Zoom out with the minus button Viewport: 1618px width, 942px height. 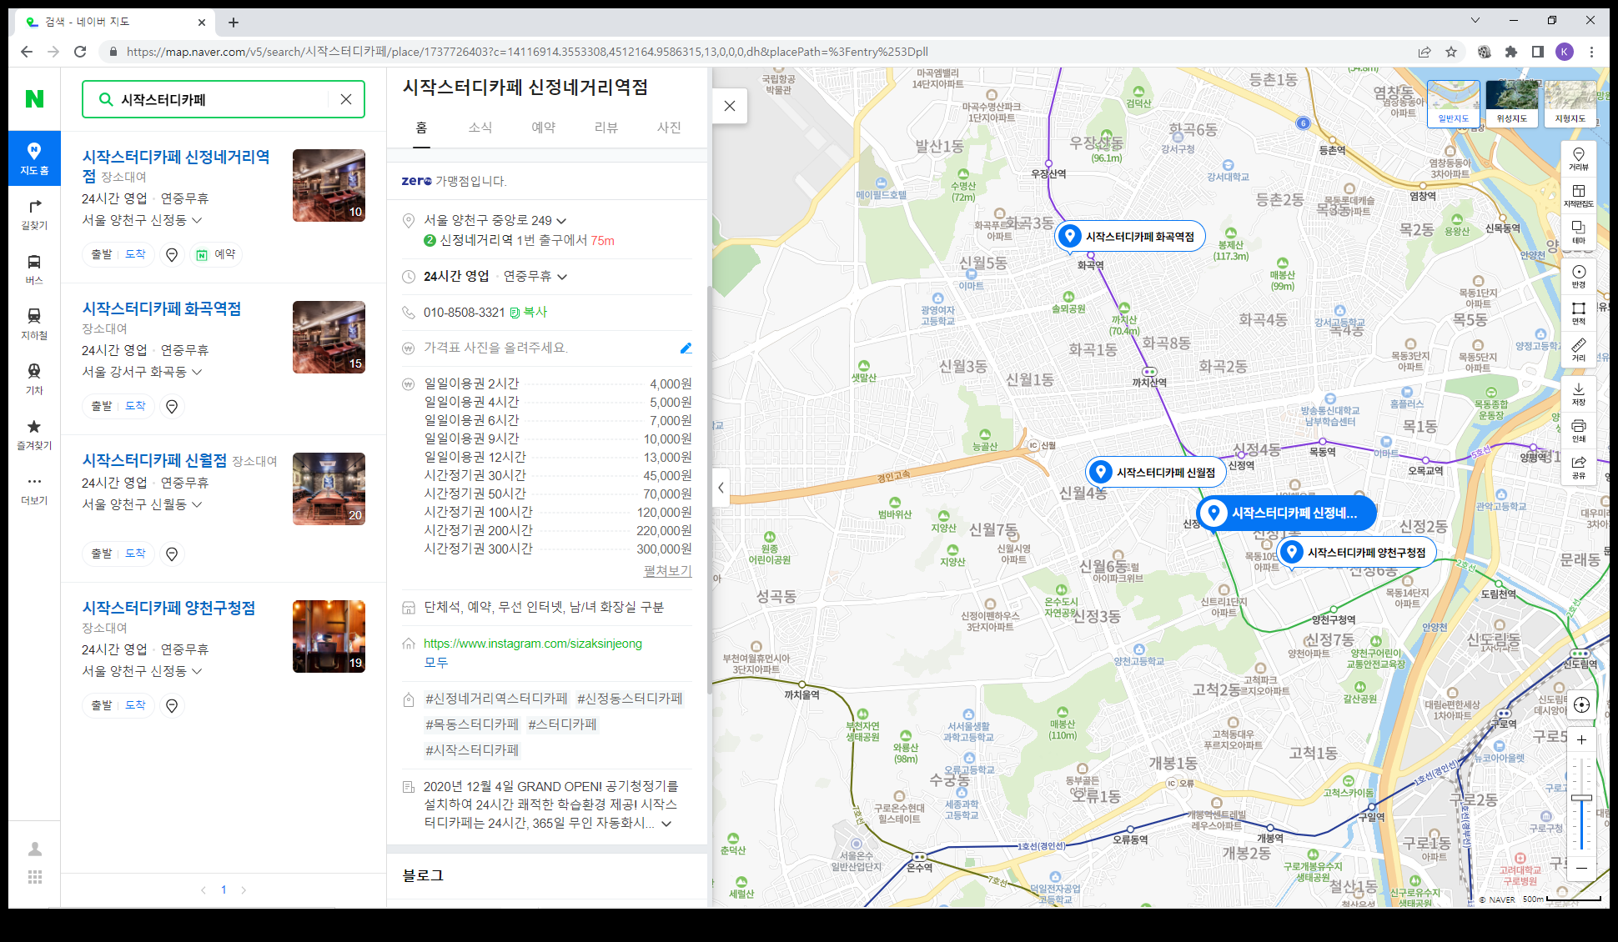click(1581, 868)
